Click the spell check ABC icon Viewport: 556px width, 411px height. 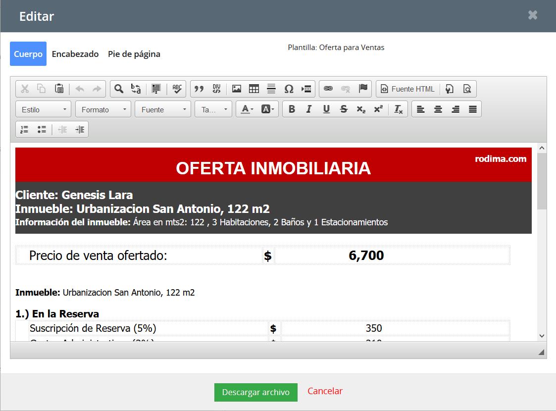pyautogui.click(x=177, y=89)
